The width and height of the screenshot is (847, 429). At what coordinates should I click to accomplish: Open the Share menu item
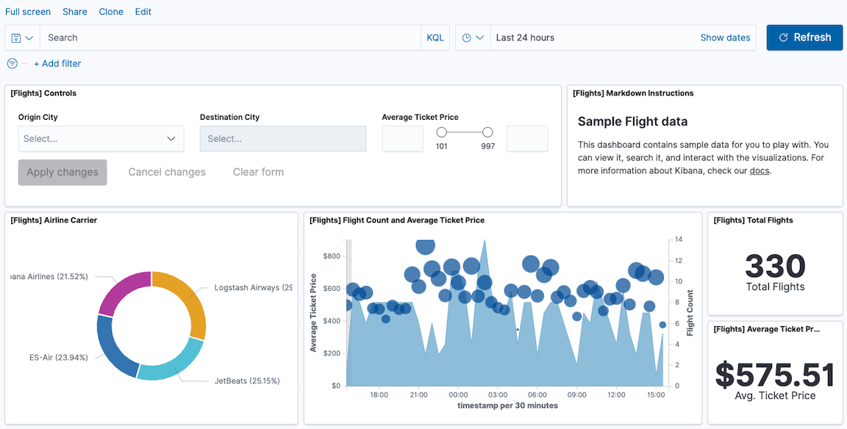(74, 11)
